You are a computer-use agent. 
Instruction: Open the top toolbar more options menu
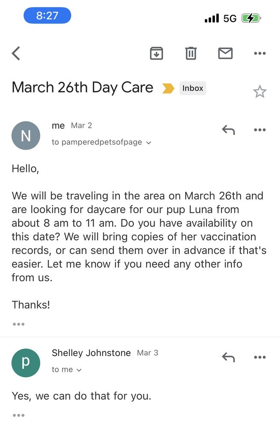259,53
